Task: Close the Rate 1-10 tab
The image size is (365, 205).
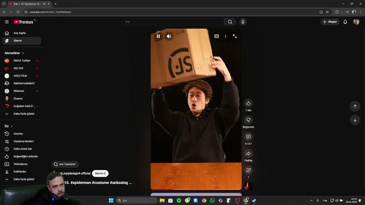Action: (48, 4)
